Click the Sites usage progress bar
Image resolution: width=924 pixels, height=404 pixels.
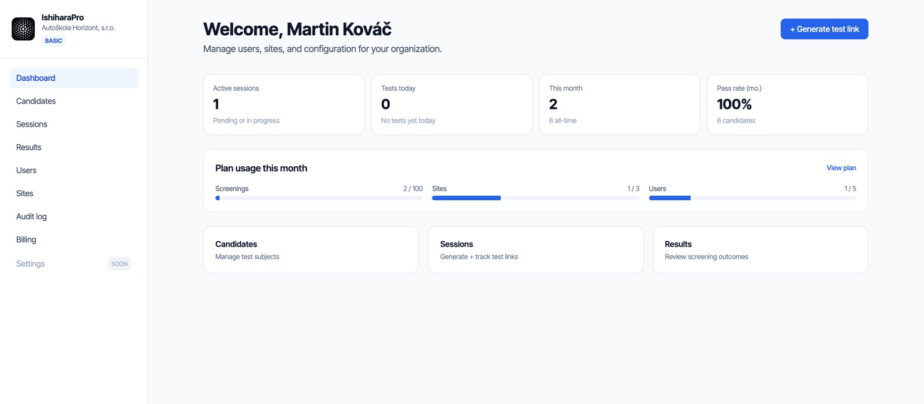(535, 198)
